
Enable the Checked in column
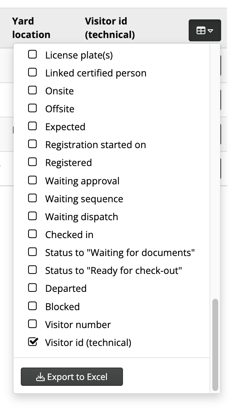point(32,234)
